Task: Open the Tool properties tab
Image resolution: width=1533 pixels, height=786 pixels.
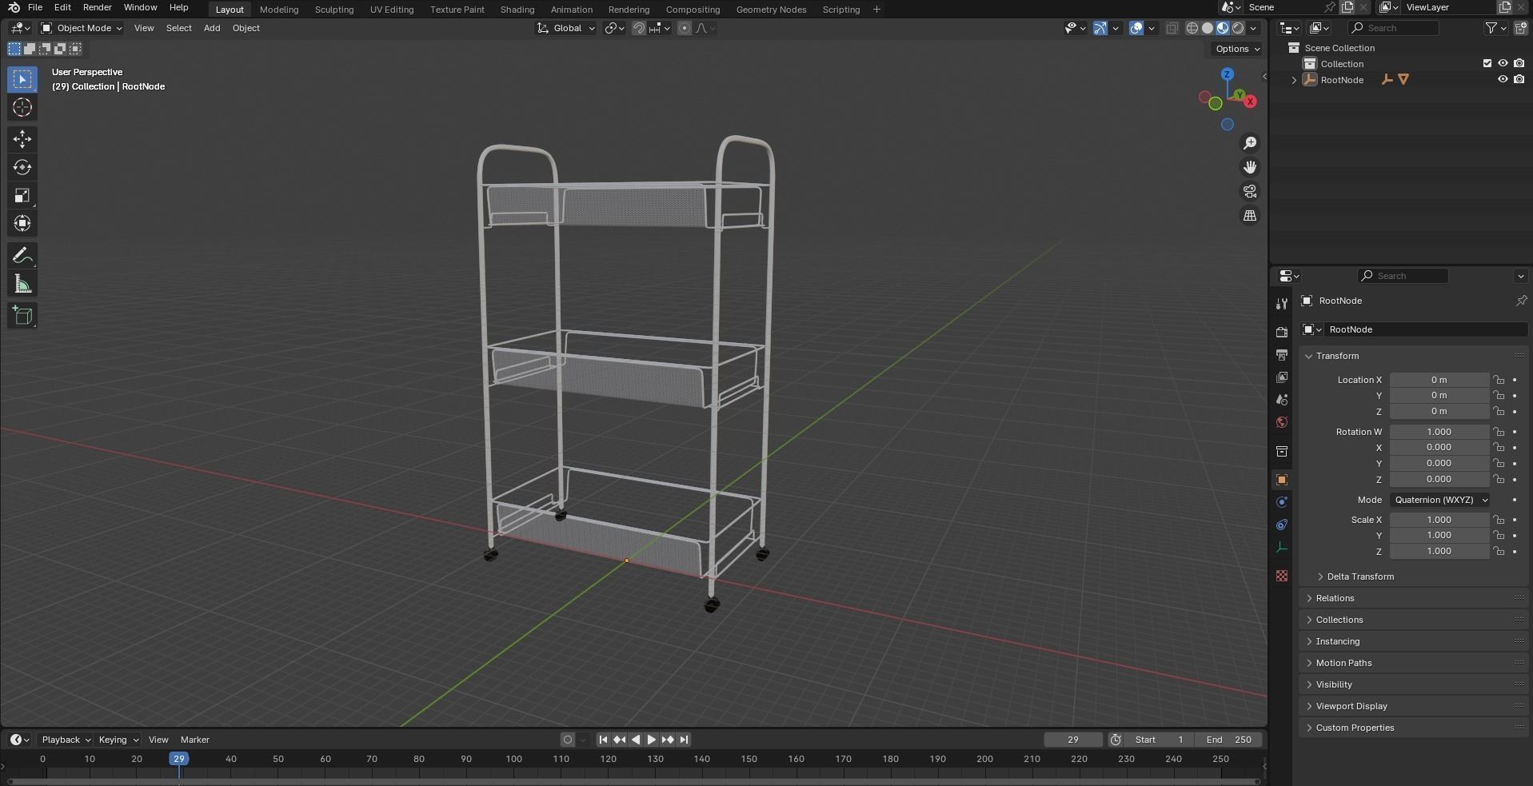Action: [x=1282, y=303]
